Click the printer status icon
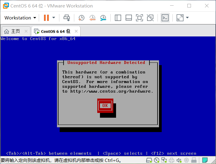The image size is (216, 164). click(x=172, y=160)
